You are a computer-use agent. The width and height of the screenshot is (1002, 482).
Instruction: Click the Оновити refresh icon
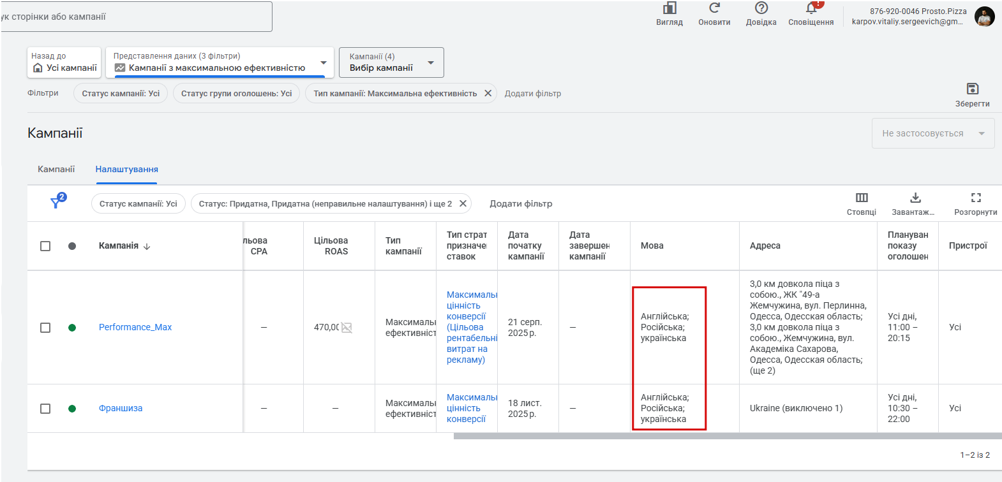[x=714, y=8]
